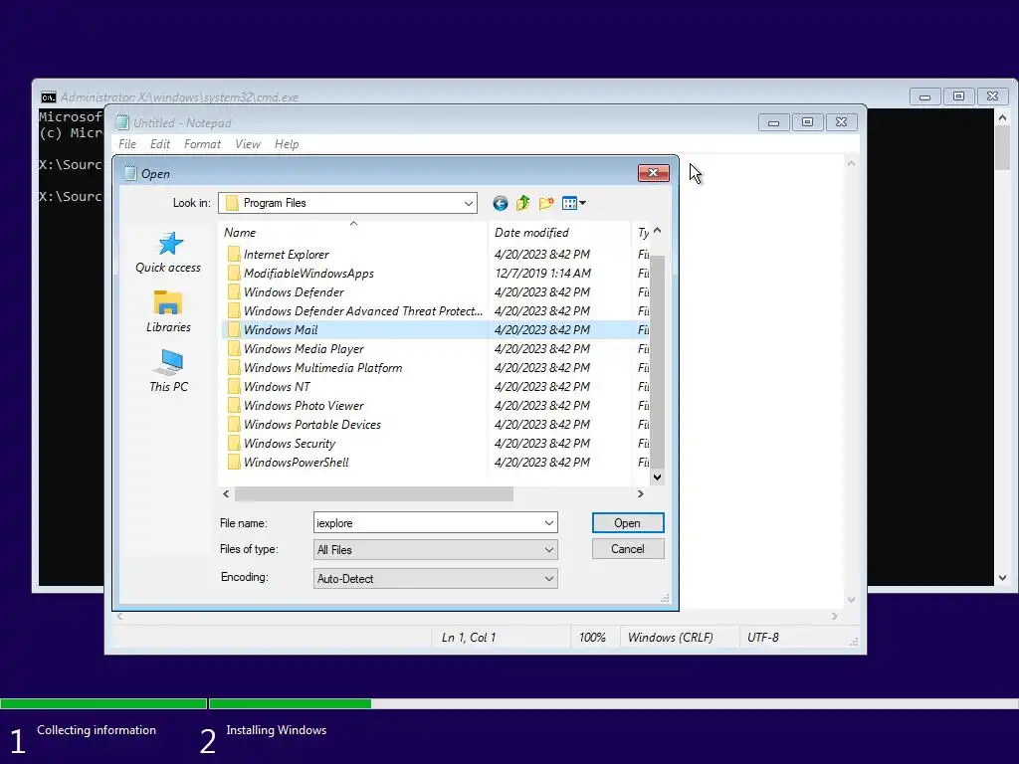1019x764 pixels.
Task: Click file list scroll down arrow
Action: click(x=657, y=477)
